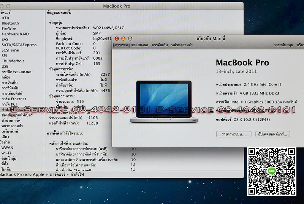Click กำลังไฟ in bottom path bar
The width and height of the screenshot is (304, 204).
pyautogui.click(x=77, y=174)
